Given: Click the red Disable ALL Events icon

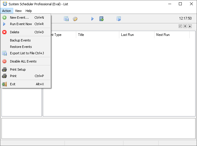Looking at the screenshot, I should click(4, 61).
